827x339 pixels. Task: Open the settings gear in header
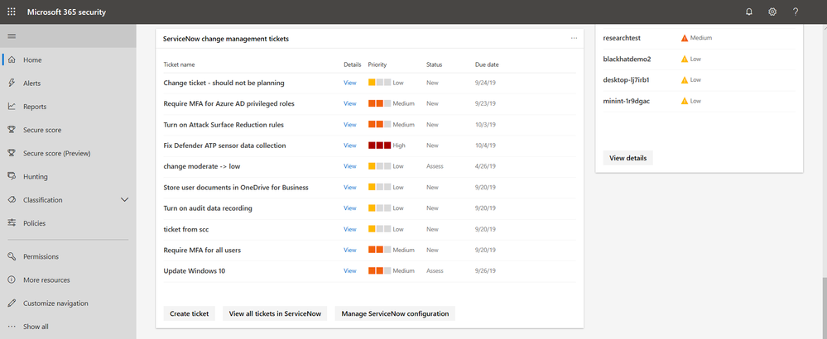pos(772,12)
